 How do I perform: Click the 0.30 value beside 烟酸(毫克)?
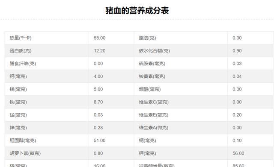tap(237, 89)
